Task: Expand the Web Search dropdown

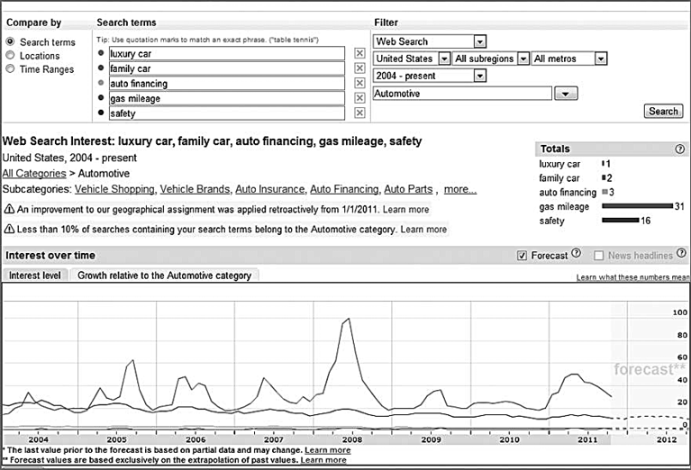Action: pyautogui.click(x=480, y=41)
